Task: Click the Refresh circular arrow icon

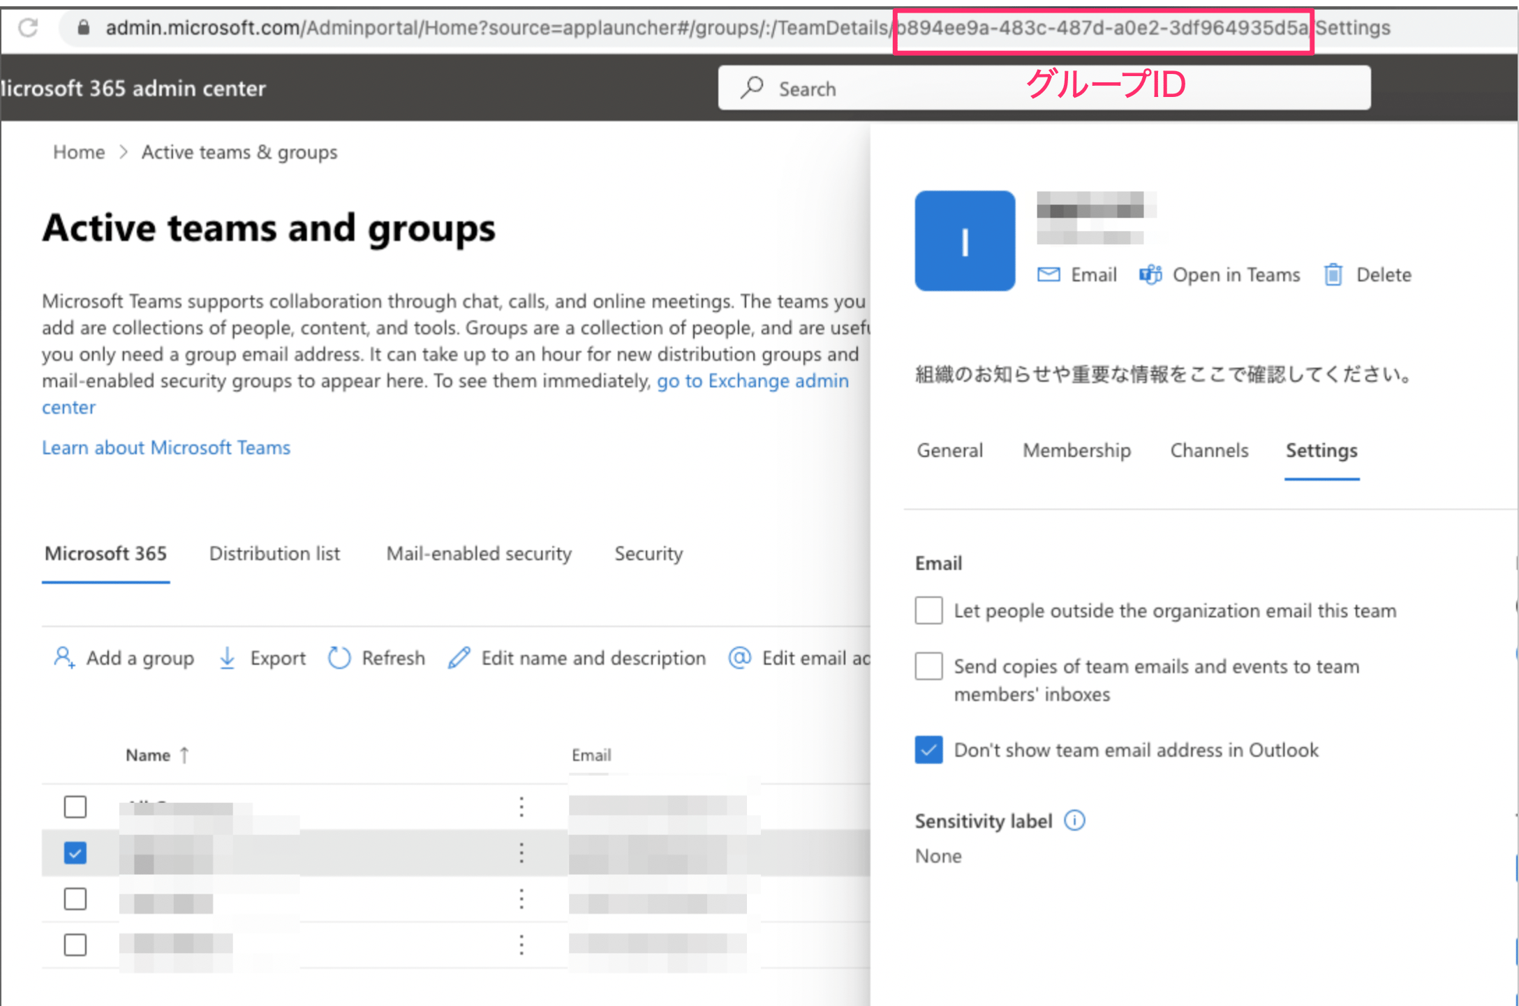Action: (x=339, y=658)
